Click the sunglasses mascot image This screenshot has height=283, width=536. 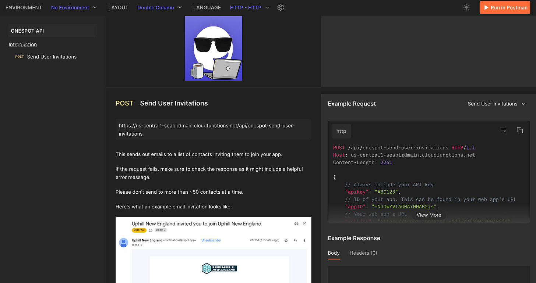tap(214, 48)
